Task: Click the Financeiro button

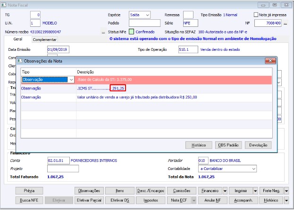Action: 210,191
